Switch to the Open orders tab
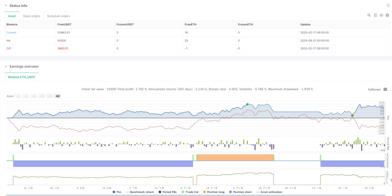 click(x=32, y=16)
